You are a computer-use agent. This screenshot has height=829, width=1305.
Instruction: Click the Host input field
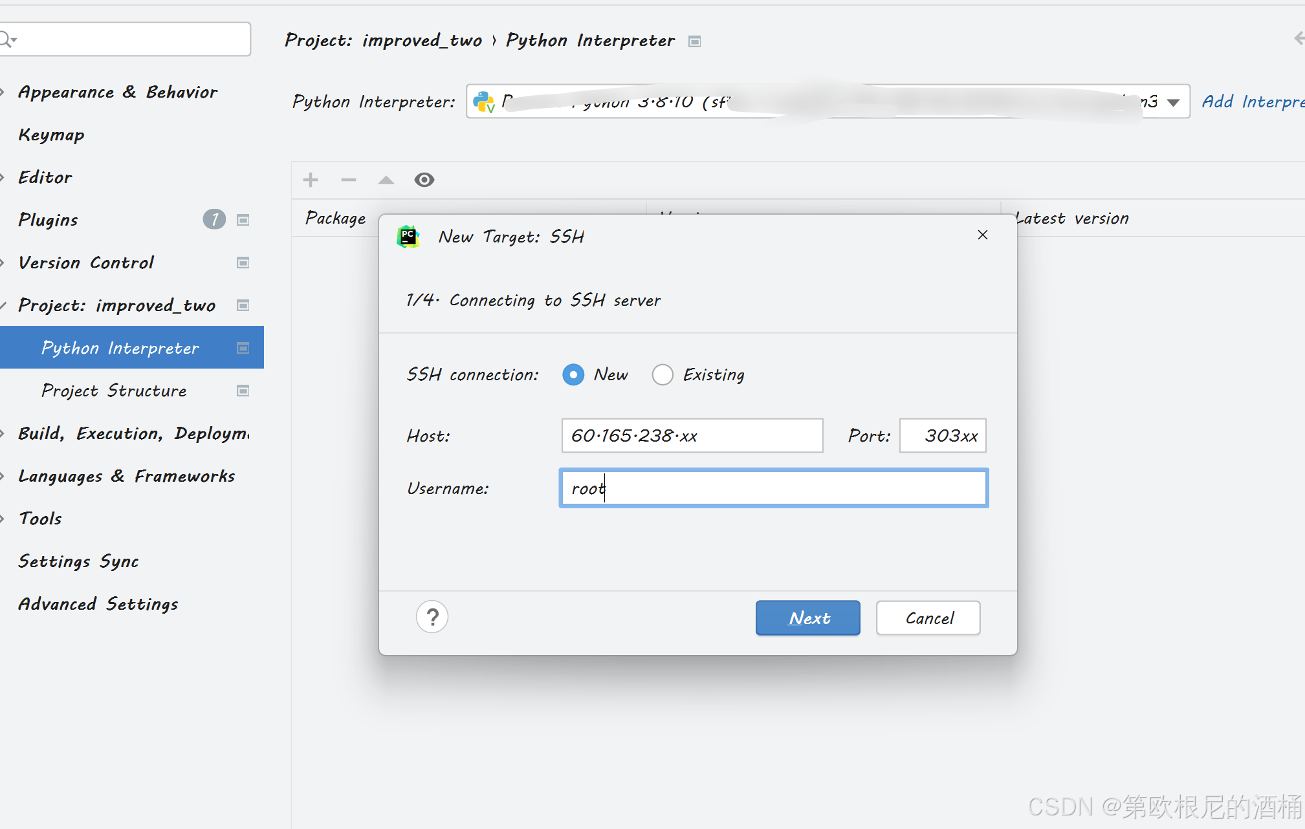(692, 435)
